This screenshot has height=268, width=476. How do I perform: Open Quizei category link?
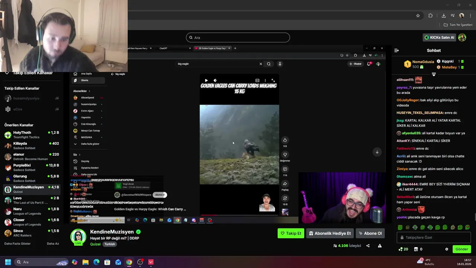pos(95,244)
